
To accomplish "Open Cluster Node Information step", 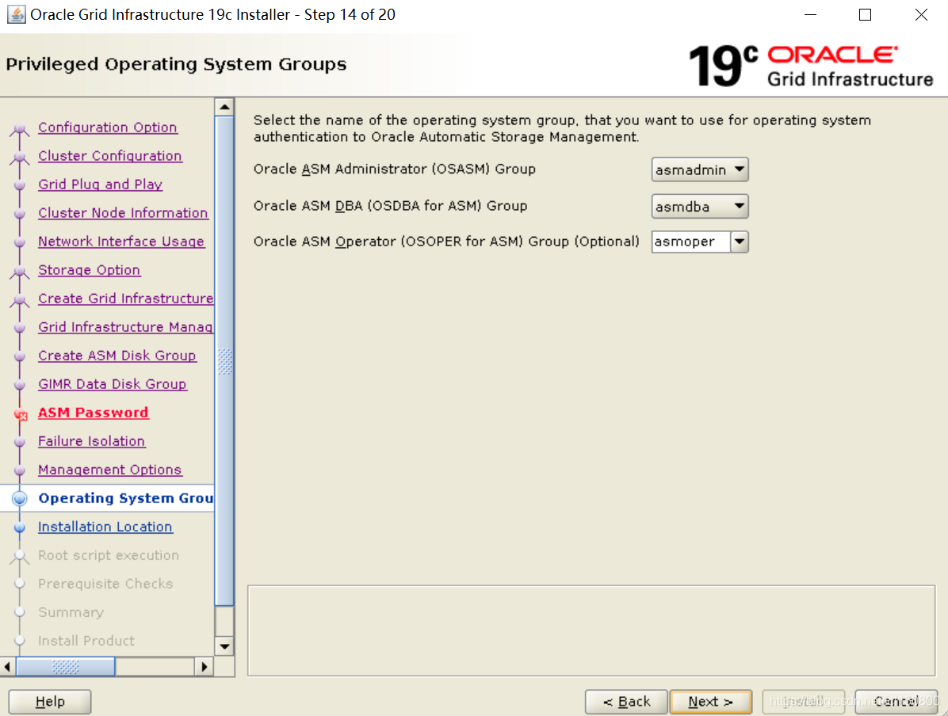I will (x=123, y=213).
